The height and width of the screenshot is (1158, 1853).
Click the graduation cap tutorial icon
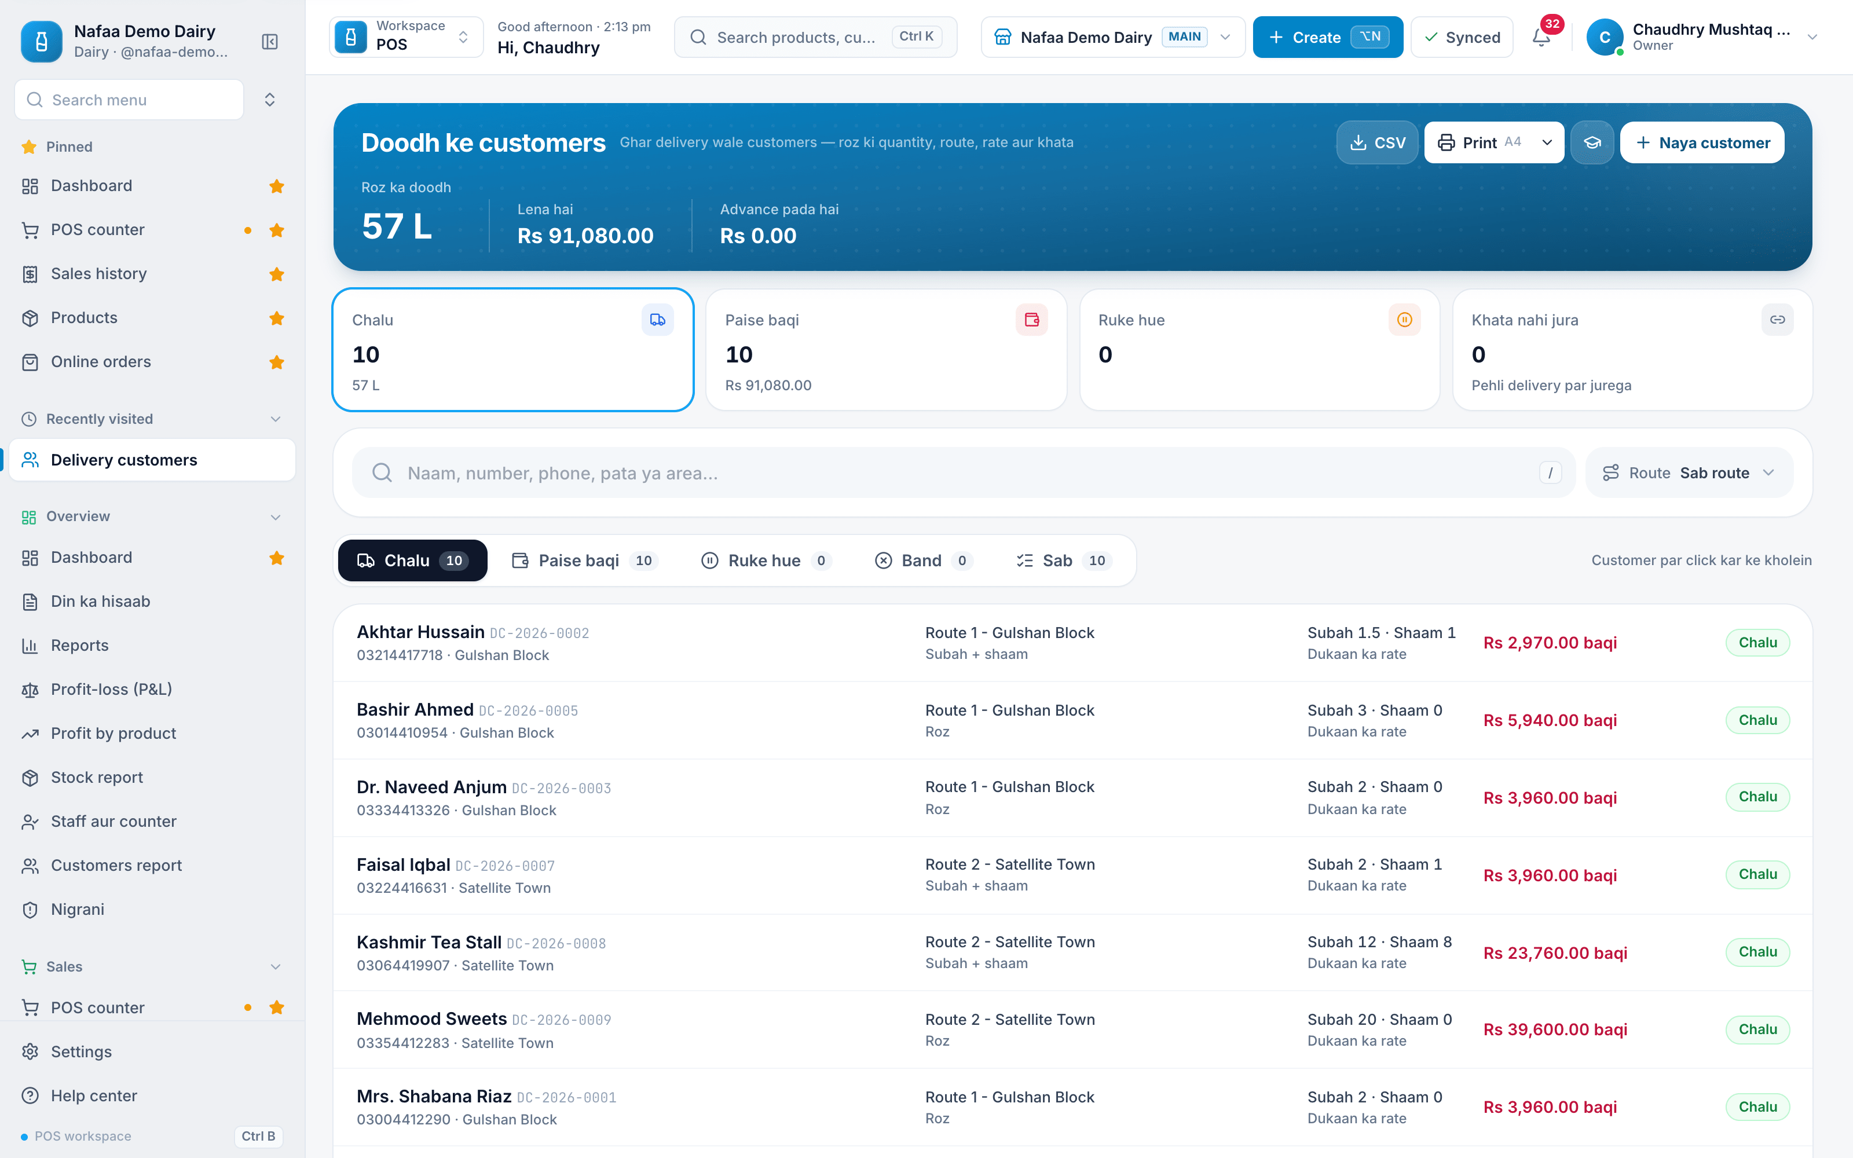pos(1592,142)
